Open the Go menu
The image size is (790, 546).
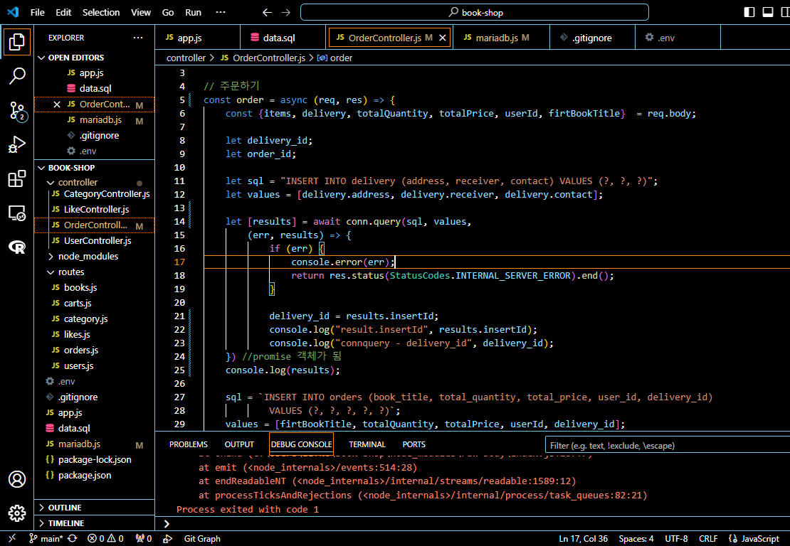tap(168, 13)
